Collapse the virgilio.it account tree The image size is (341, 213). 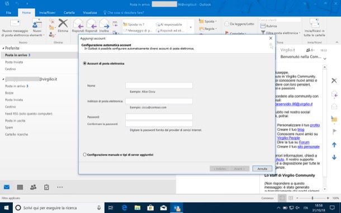3,79
